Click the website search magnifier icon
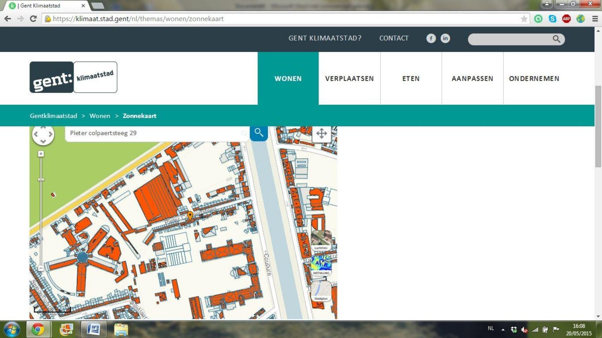602x338 pixels. (556, 39)
